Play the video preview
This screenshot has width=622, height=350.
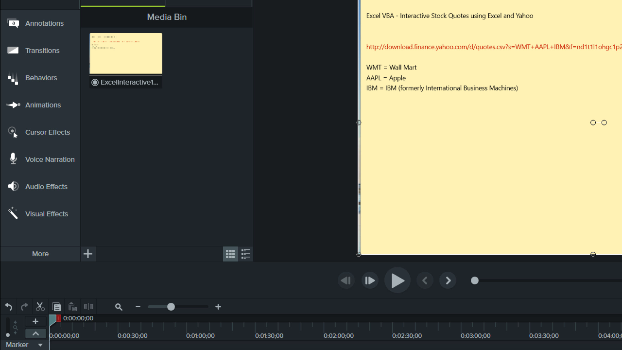pos(397,280)
